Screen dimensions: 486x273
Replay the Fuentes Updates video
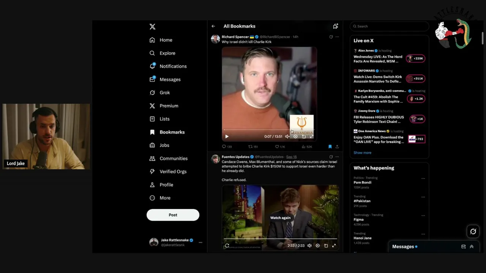click(x=227, y=246)
